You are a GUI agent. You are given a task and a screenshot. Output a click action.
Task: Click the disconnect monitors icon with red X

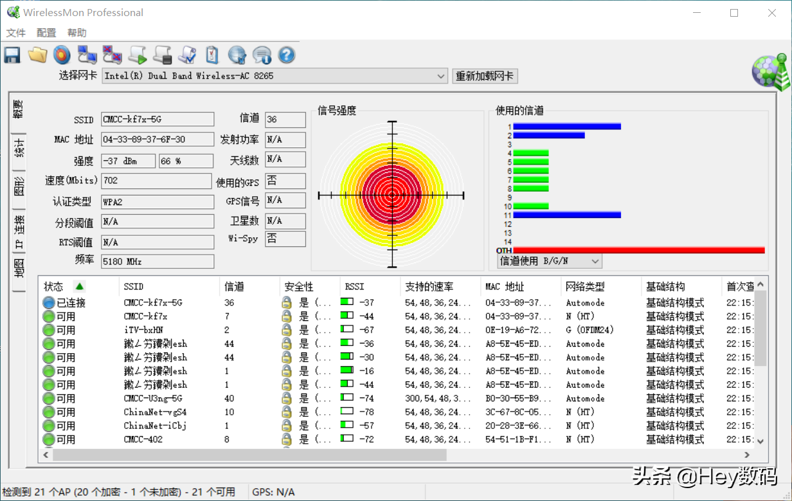[112, 55]
